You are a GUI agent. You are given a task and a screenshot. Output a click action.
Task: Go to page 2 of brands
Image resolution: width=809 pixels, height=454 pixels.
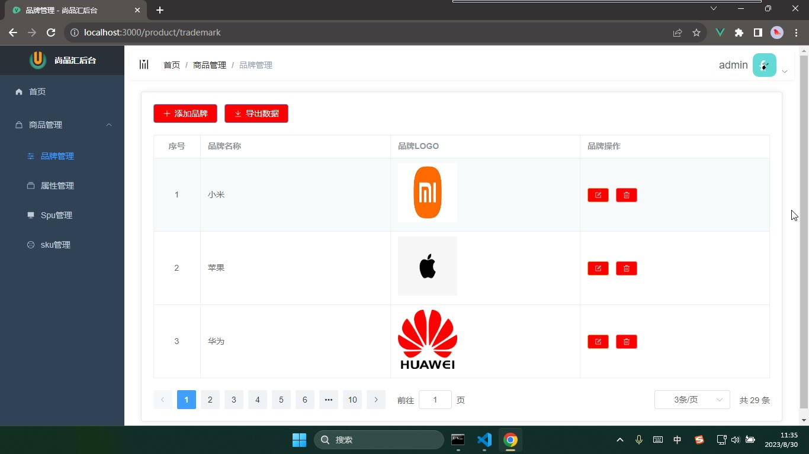pyautogui.click(x=210, y=400)
